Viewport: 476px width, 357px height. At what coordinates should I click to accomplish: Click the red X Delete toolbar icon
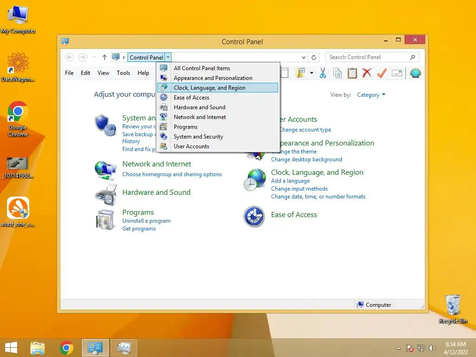coord(367,73)
